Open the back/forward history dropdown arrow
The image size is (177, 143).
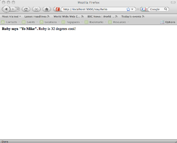[18, 9]
